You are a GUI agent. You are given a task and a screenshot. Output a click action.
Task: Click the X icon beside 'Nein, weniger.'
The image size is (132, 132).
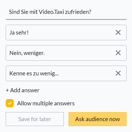click(x=118, y=53)
